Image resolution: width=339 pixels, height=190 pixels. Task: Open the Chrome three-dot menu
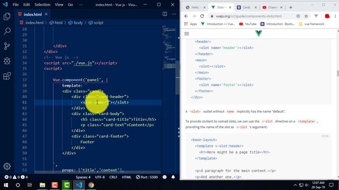(x=335, y=16)
